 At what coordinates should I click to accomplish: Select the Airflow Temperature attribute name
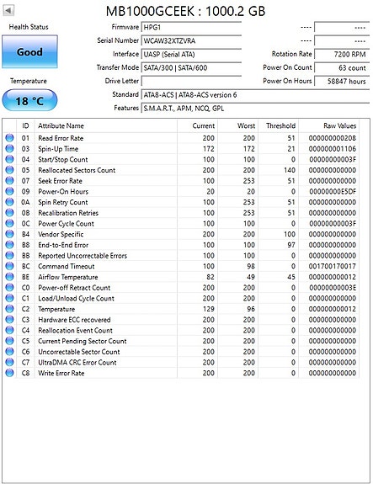point(68,277)
